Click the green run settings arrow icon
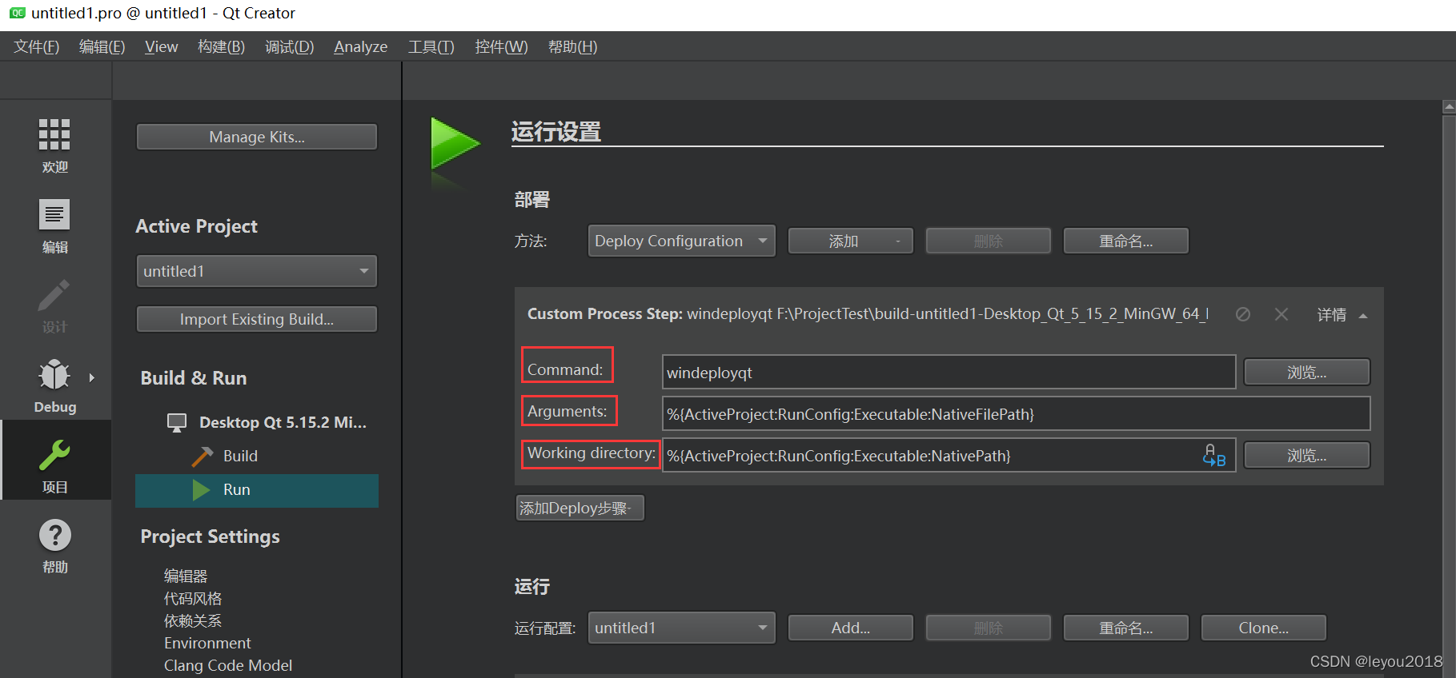The width and height of the screenshot is (1456, 678). click(x=455, y=144)
